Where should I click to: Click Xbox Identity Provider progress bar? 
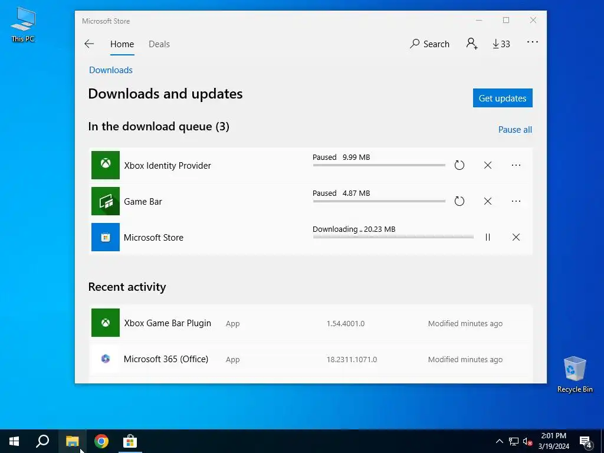click(x=379, y=165)
